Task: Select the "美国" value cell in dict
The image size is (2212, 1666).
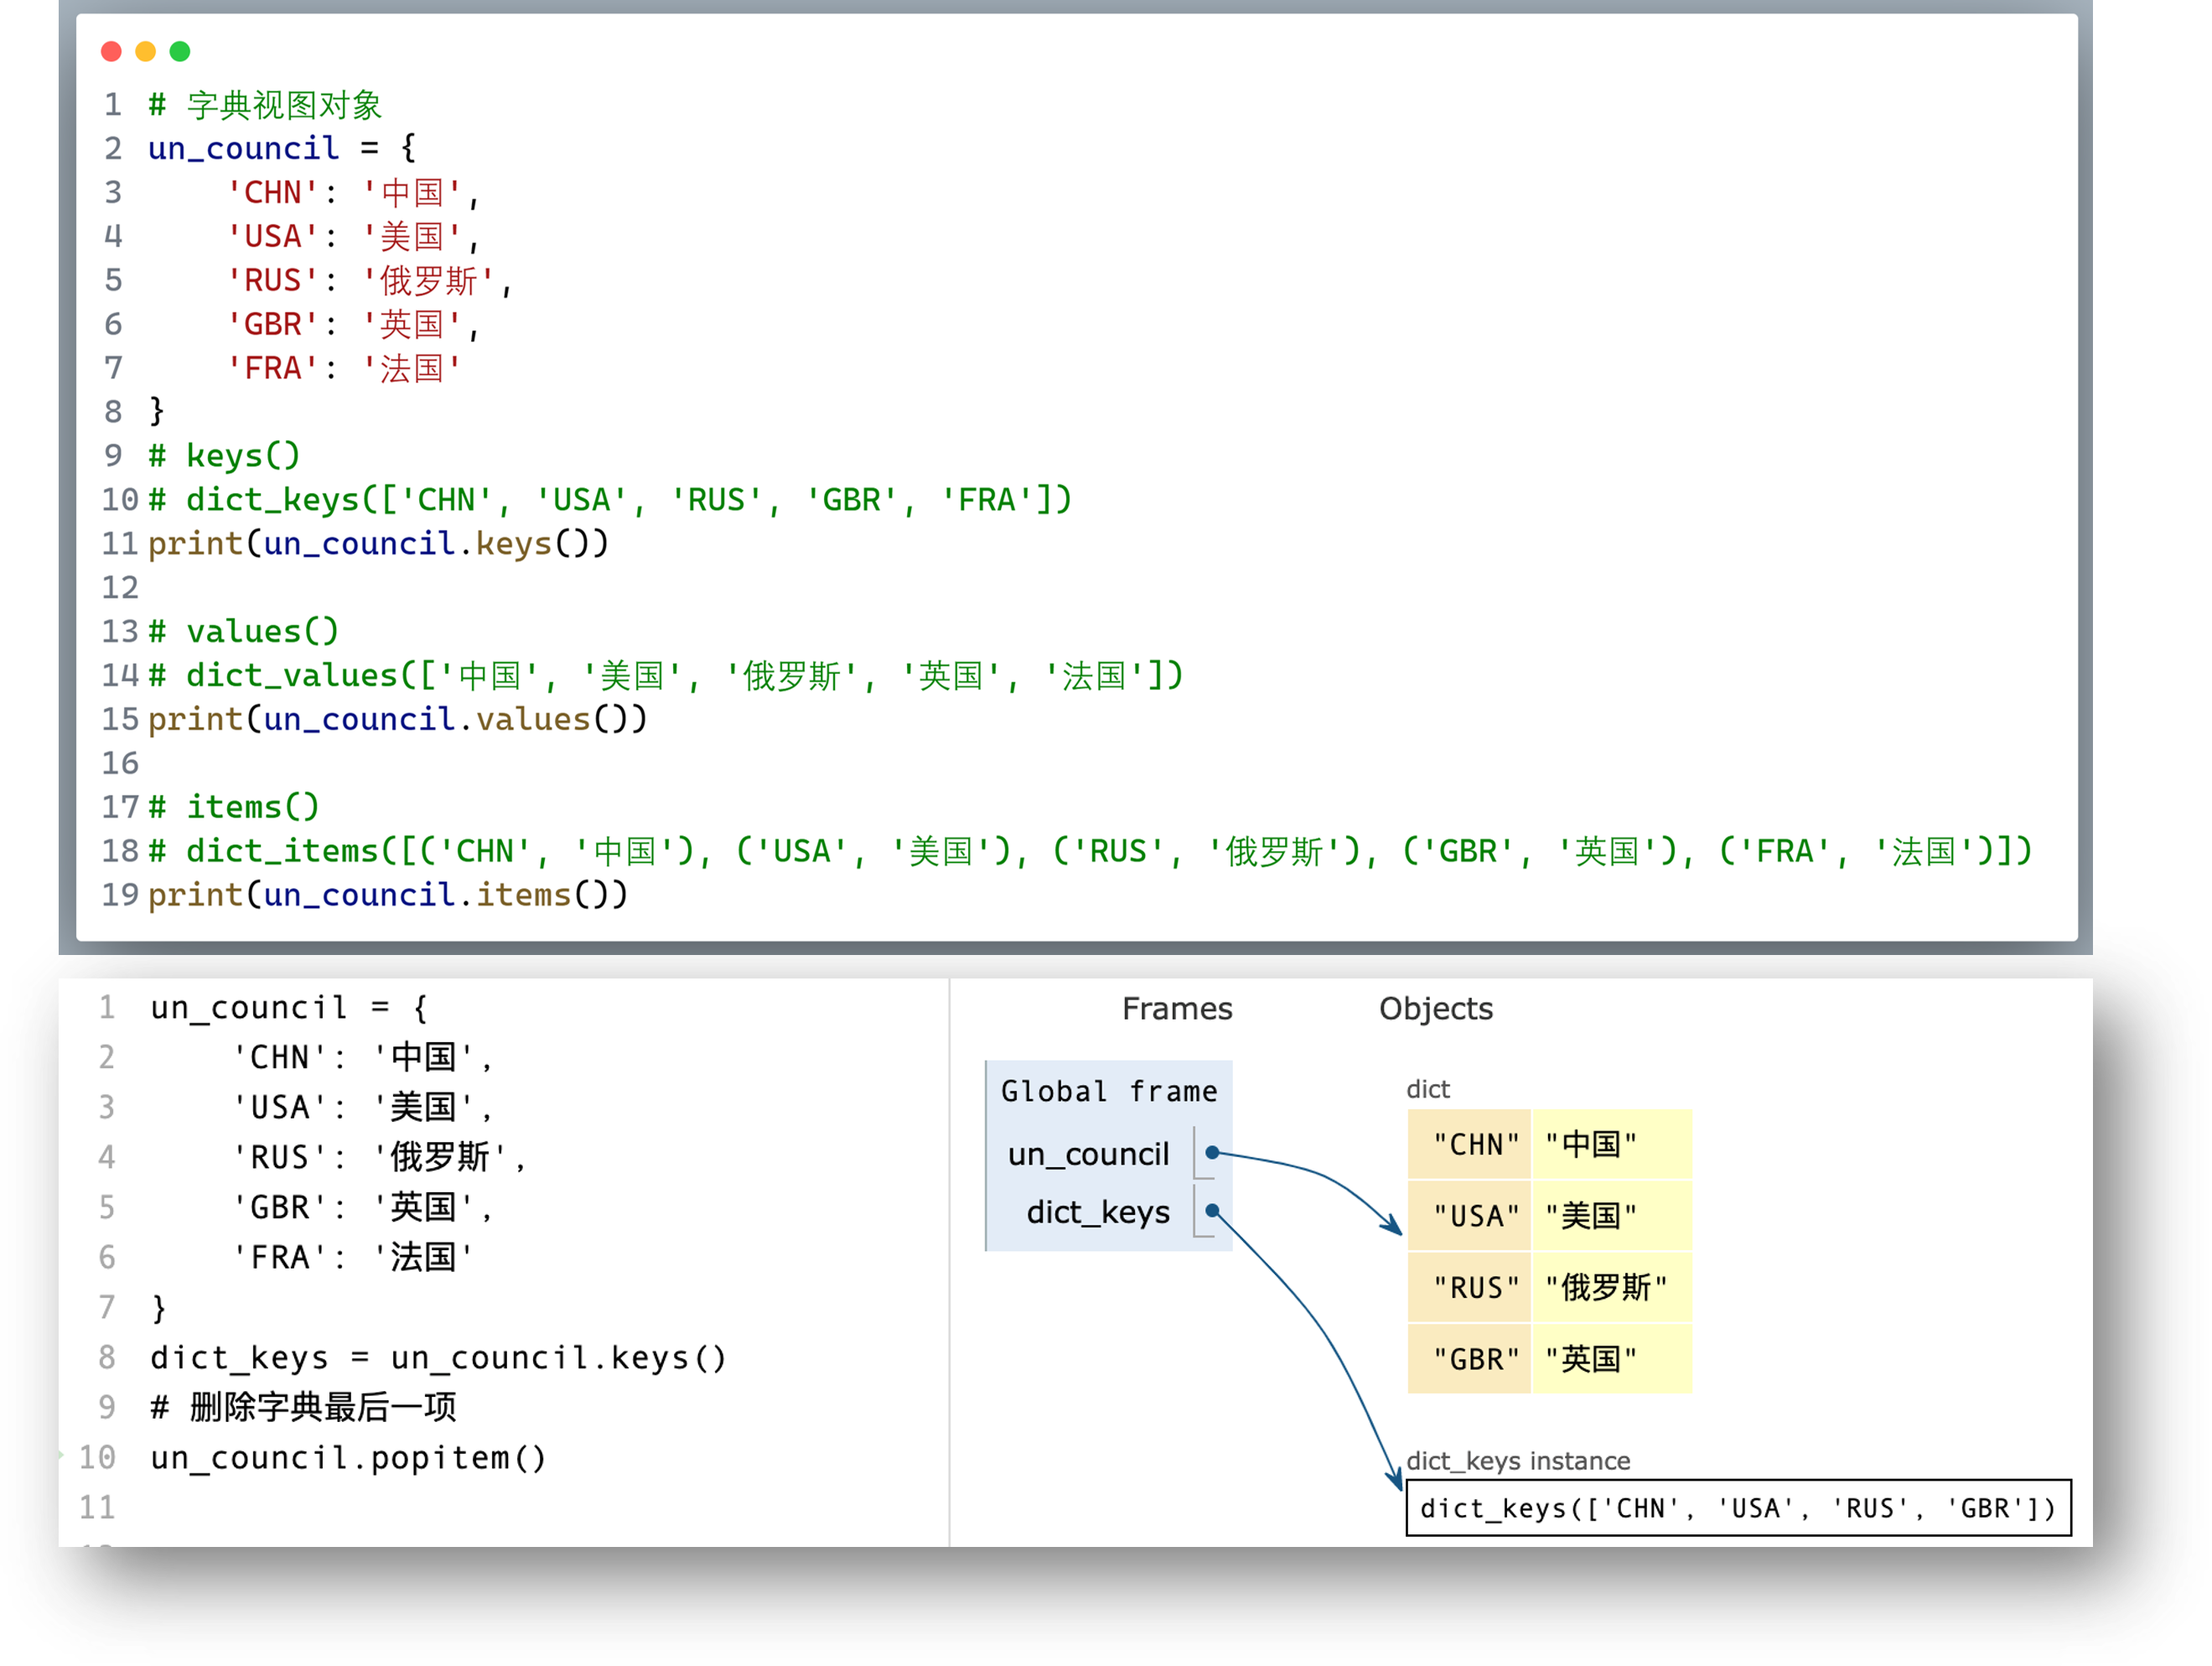Action: coord(1591,1216)
